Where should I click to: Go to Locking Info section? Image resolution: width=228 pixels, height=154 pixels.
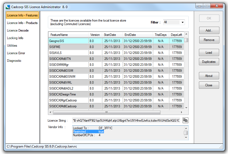coord(15,38)
